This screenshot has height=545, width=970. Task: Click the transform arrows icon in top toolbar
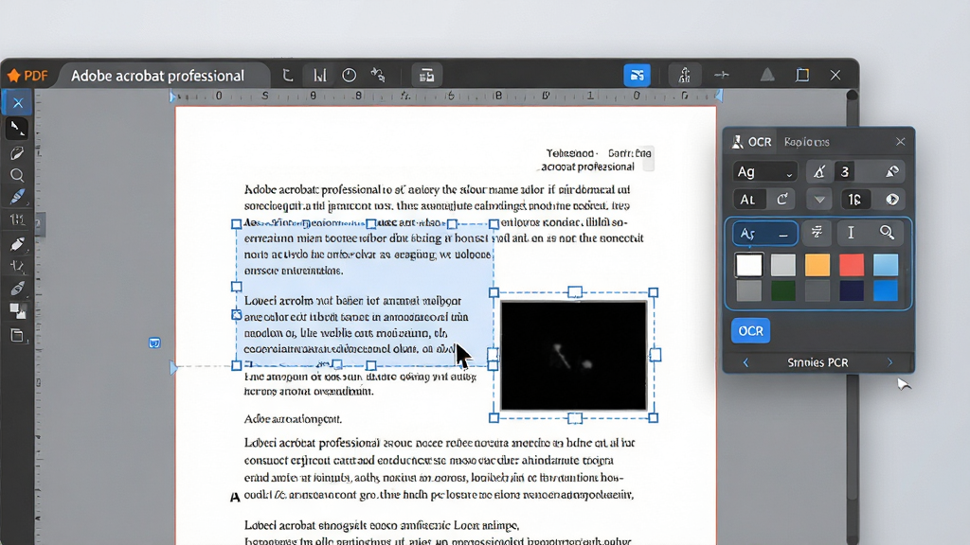pyautogui.click(x=378, y=76)
